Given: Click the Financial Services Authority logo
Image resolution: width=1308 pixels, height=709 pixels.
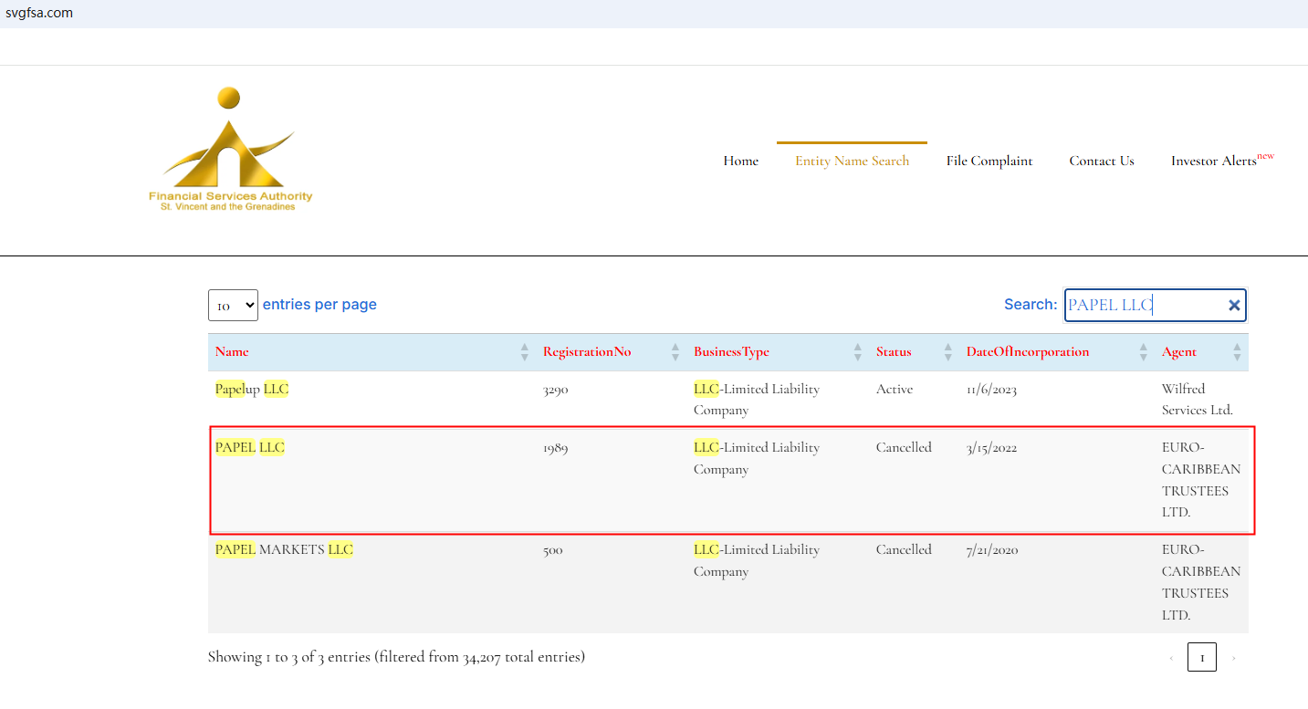Looking at the screenshot, I should (230, 150).
